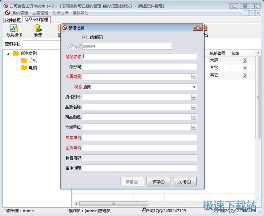Screen dimensions: 264x216
Task: Open 商品颜色 picker ellipsis button
Action: (x=194, y=117)
